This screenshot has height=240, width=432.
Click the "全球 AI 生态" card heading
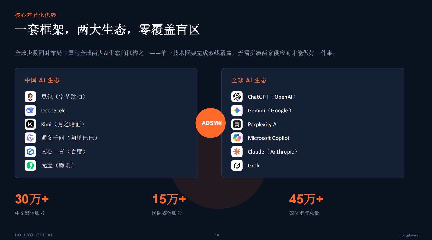[x=249, y=80]
